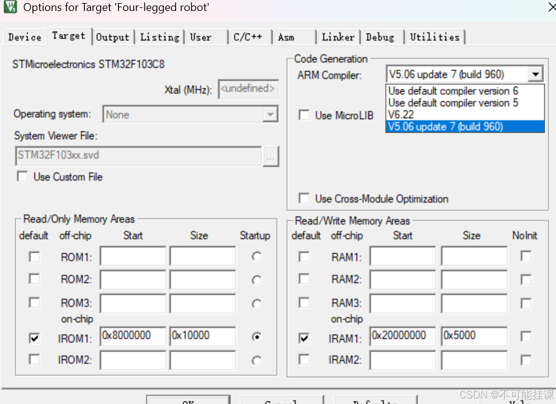556x404 pixels.
Task: Browse for System Viewer File with '...' button
Action: click(270, 156)
